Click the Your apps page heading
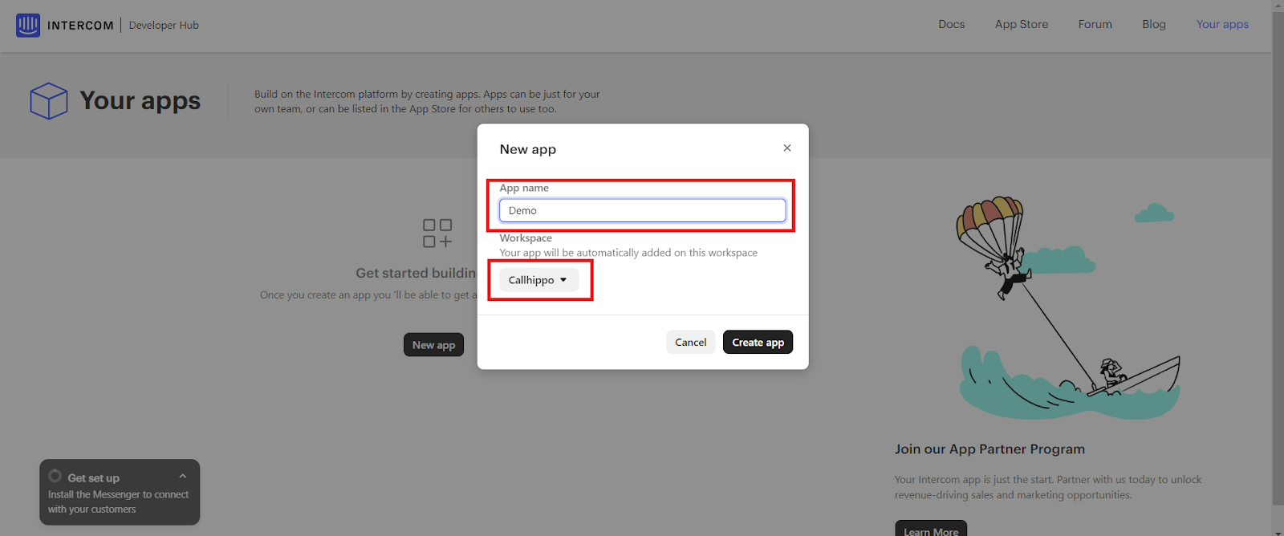The width and height of the screenshot is (1284, 536). pyautogui.click(x=140, y=101)
